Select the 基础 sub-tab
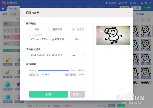Image resolution: width=153 pixels, height=108 pixels. pos(5,14)
